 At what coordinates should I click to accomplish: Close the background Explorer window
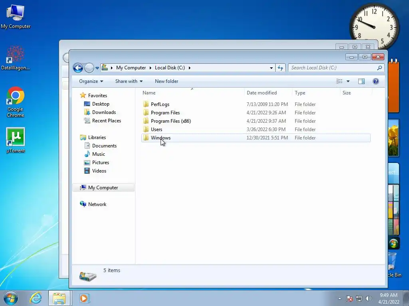pos(368,47)
